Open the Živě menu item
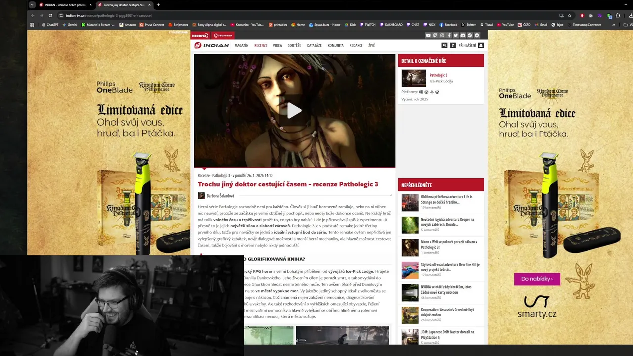Image resolution: width=633 pixels, height=356 pixels. click(371, 45)
